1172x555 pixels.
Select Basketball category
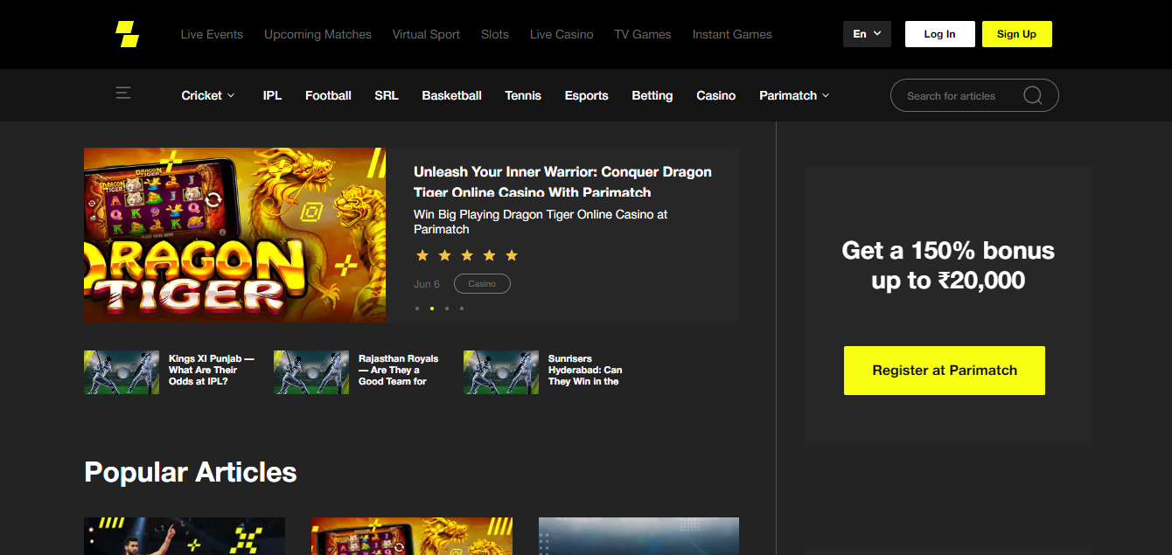point(451,95)
